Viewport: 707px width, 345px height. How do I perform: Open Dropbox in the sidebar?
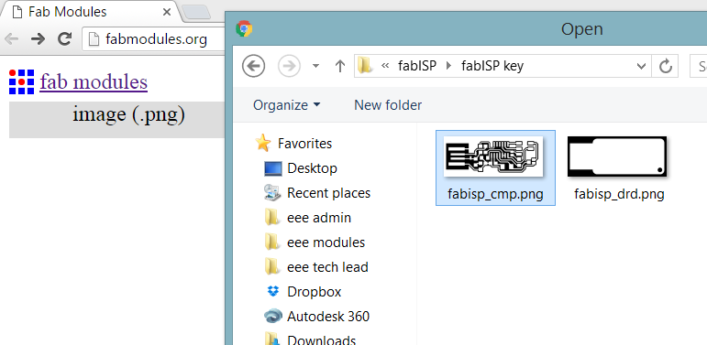tap(315, 292)
